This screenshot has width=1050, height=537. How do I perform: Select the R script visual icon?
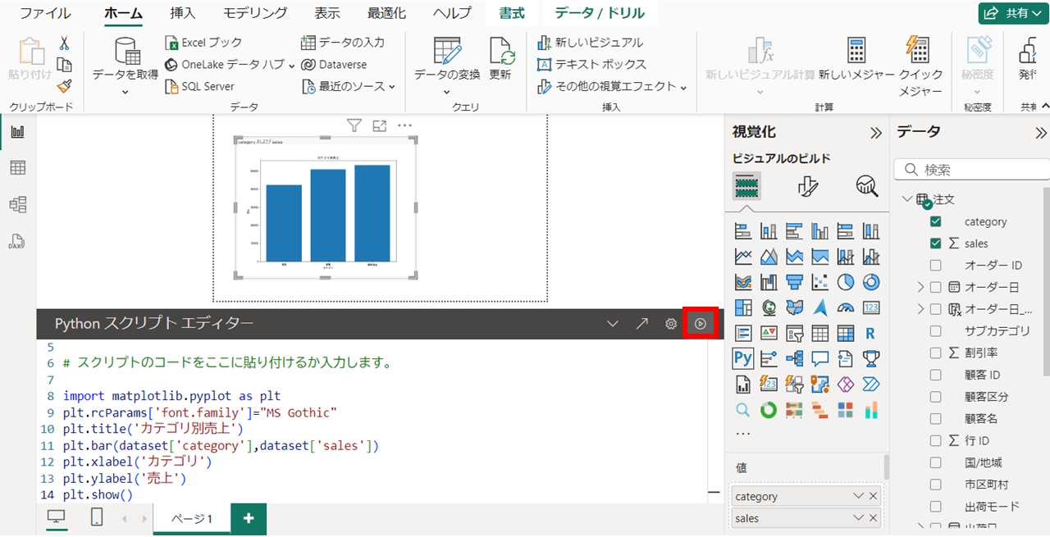click(x=870, y=334)
